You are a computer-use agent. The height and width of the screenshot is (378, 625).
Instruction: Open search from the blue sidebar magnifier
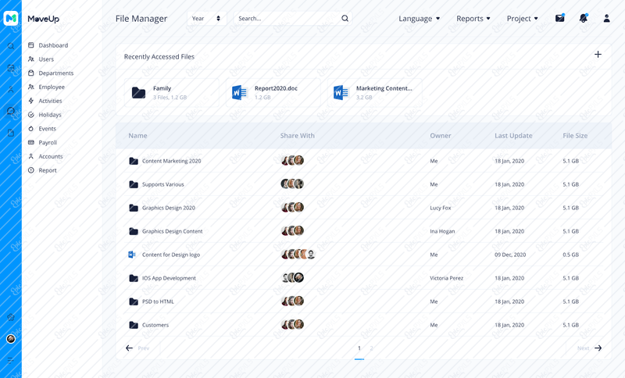point(11,46)
